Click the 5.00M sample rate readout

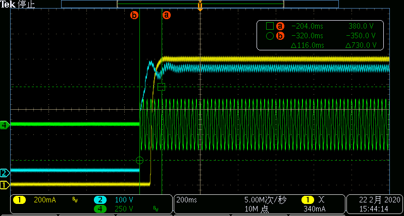(266, 200)
